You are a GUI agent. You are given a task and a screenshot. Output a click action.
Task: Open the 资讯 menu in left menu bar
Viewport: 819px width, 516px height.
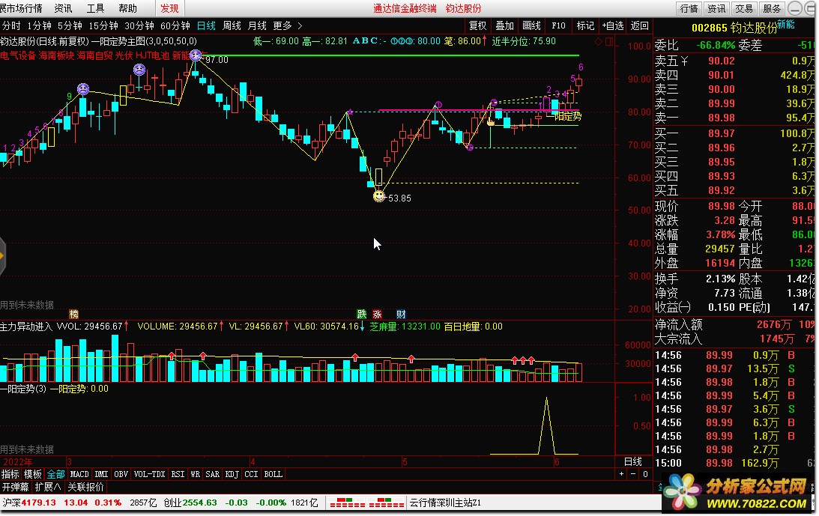[x=63, y=8]
